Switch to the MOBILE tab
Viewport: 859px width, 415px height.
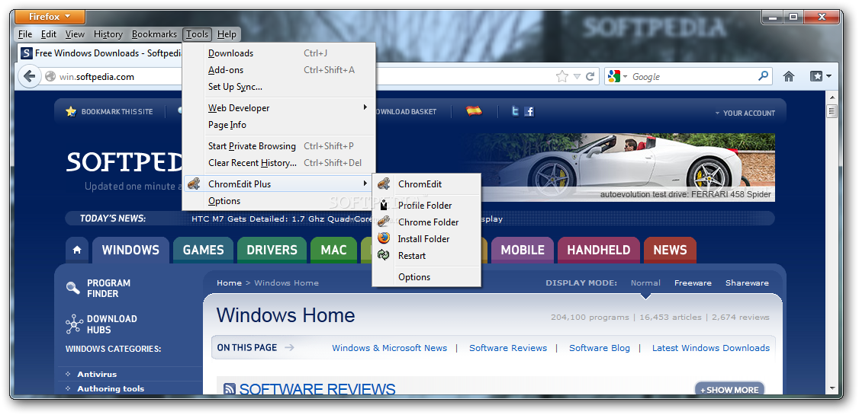(522, 250)
